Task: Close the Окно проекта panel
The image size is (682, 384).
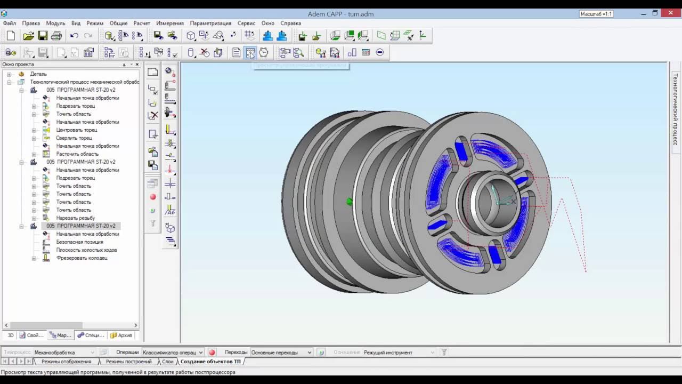Action: (137, 65)
